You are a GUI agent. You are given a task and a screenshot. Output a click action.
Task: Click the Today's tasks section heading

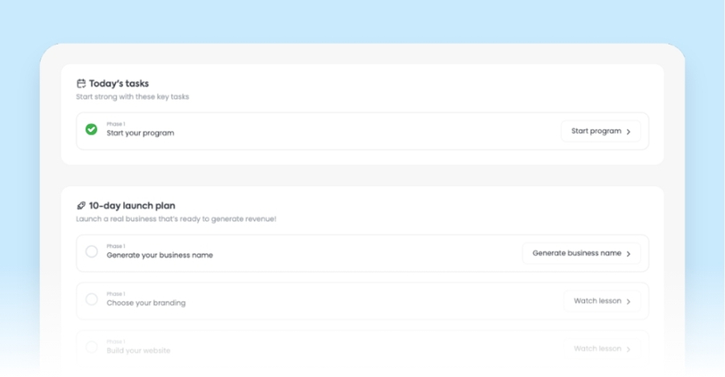tap(119, 84)
